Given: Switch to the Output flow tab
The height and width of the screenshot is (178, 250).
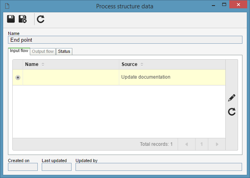Looking at the screenshot, I should [43, 52].
